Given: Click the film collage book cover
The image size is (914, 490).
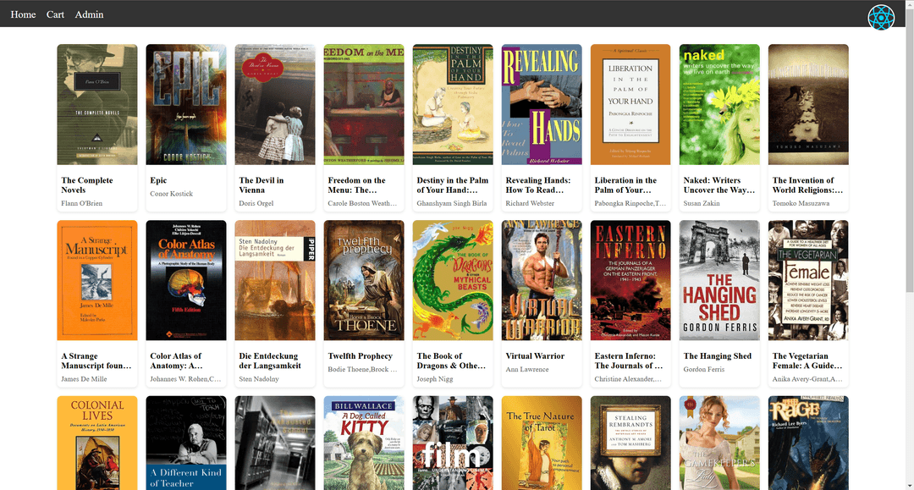Looking at the screenshot, I should [453, 443].
